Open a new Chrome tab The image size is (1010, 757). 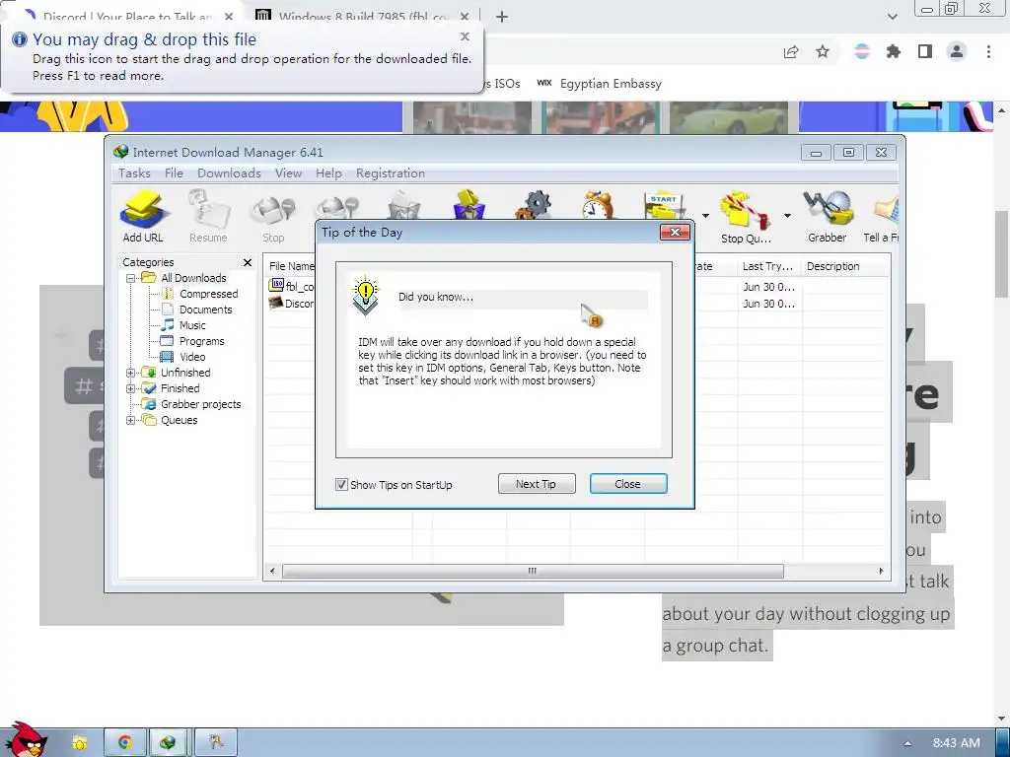502,17
